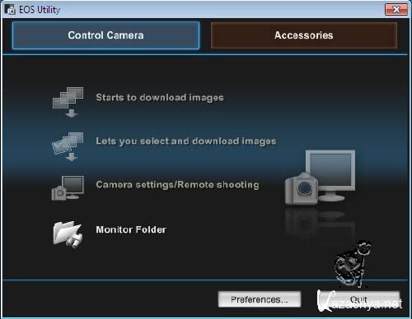Click the EOS Utility title bar icon
Image resolution: width=412 pixels, height=319 pixels.
coord(10,10)
